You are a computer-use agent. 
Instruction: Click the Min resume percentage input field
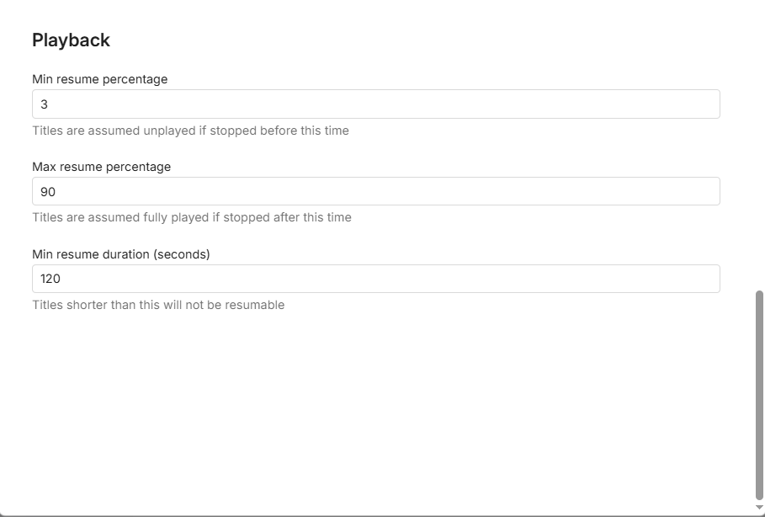point(375,104)
